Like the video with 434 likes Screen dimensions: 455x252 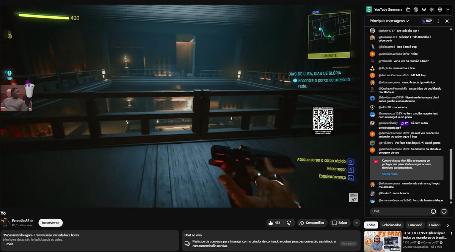point(274,223)
